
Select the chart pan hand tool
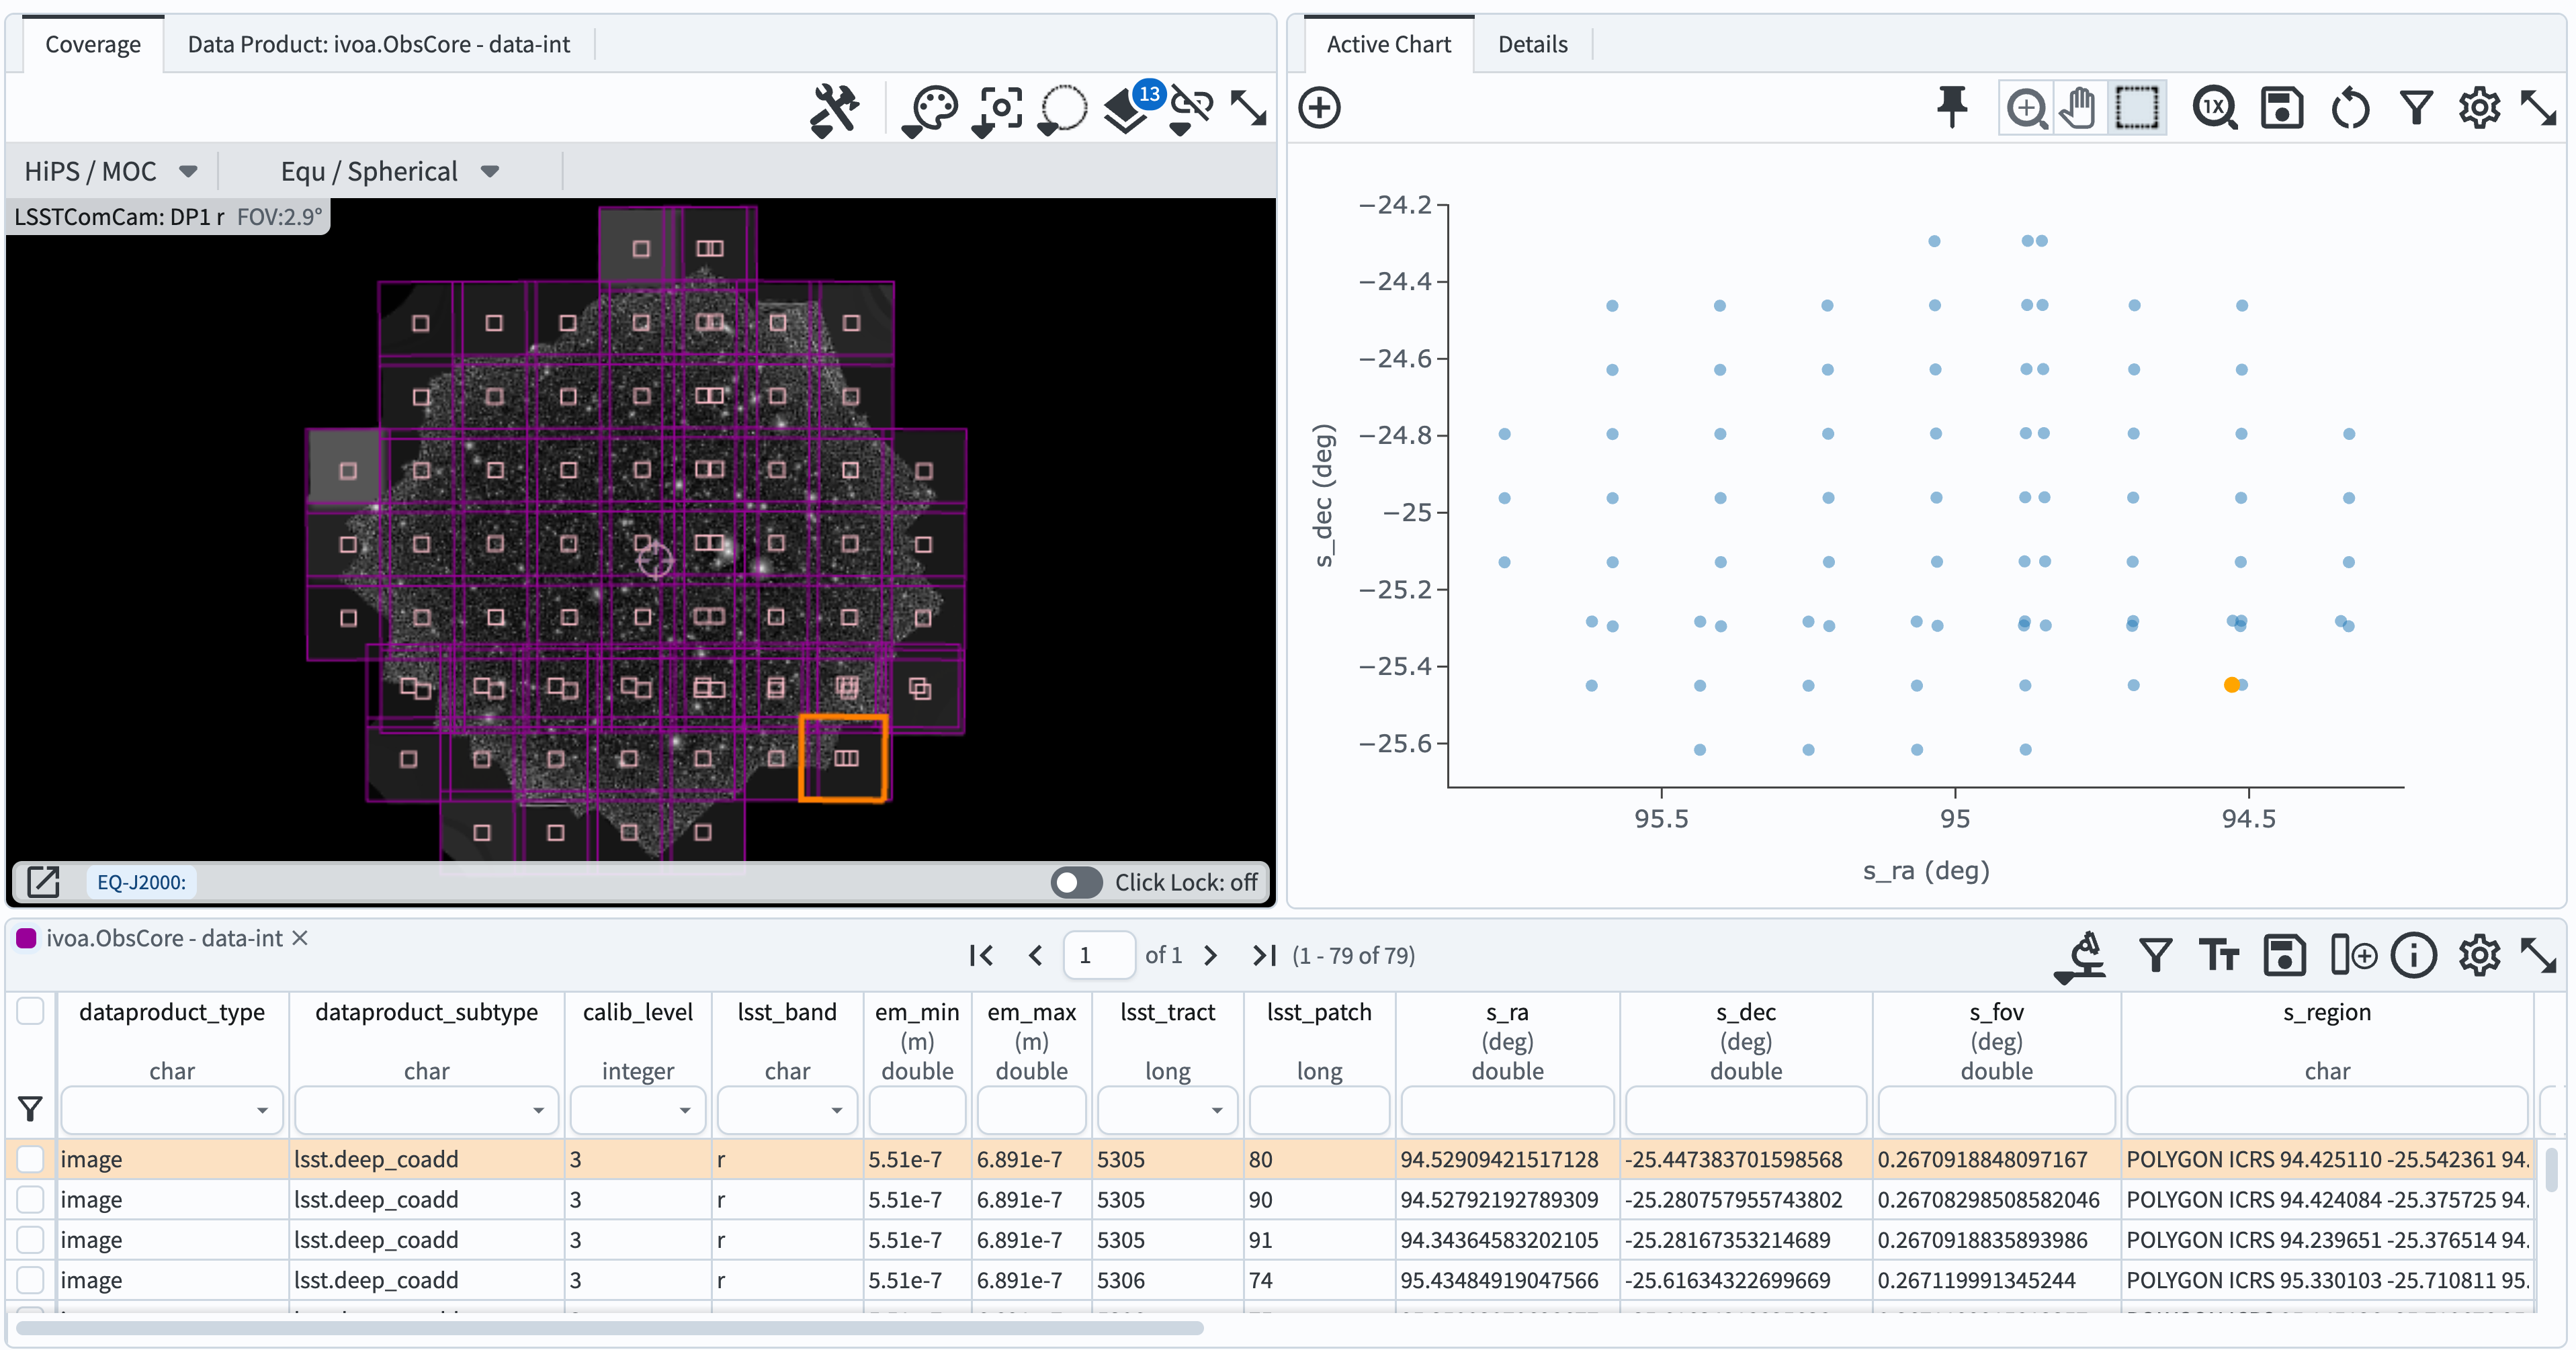point(2079,107)
